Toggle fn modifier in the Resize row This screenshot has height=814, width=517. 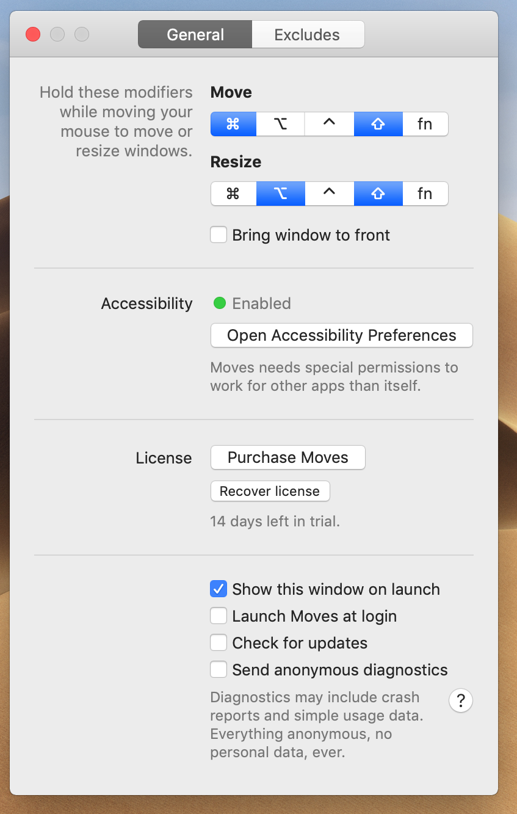[425, 194]
